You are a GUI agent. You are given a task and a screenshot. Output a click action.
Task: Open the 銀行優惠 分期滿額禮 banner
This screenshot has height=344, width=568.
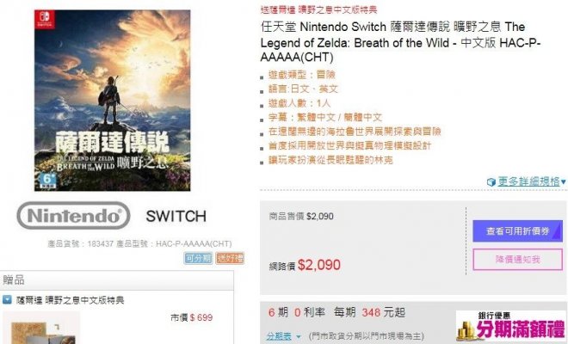511,327
